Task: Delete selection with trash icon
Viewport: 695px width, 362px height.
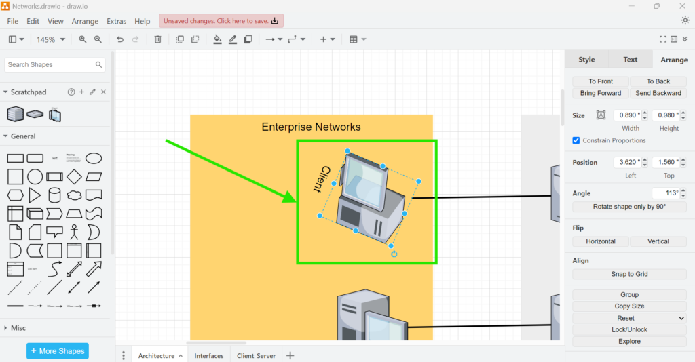Action: click(x=157, y=39)
